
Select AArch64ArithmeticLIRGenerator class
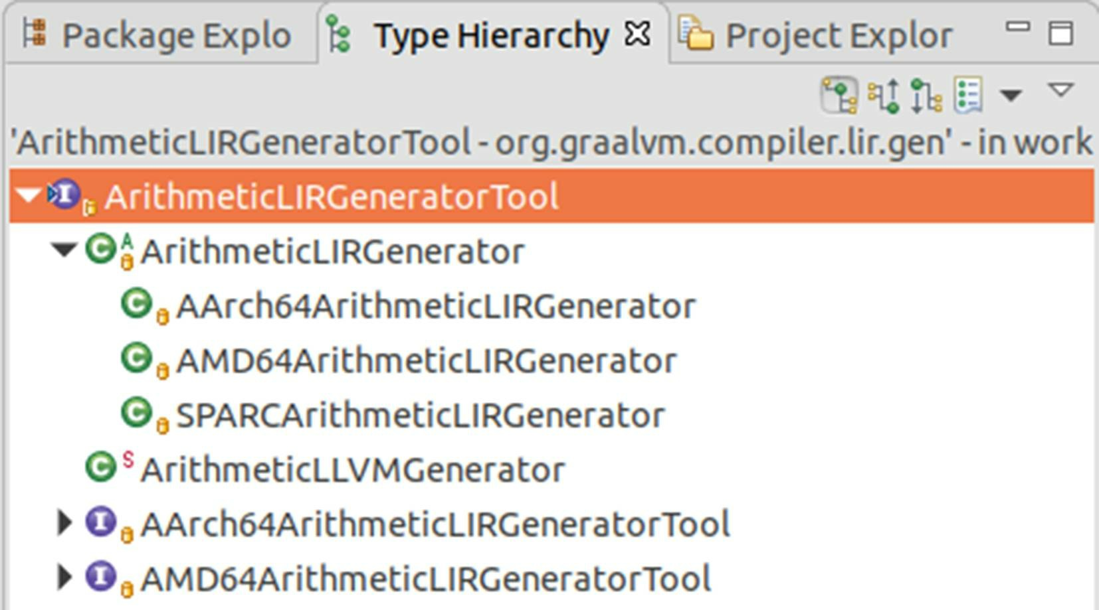[436, 307]
